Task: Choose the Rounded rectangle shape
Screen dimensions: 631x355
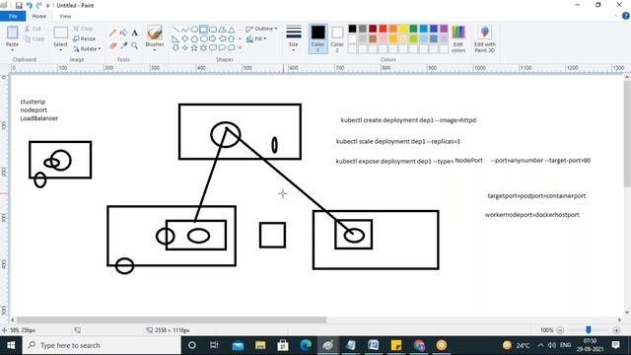Action: [x=213, y=30]
